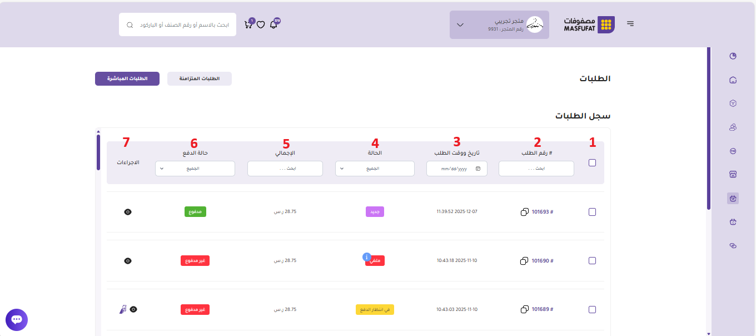Copy order number 101693 with copy icon

point(524,212)
